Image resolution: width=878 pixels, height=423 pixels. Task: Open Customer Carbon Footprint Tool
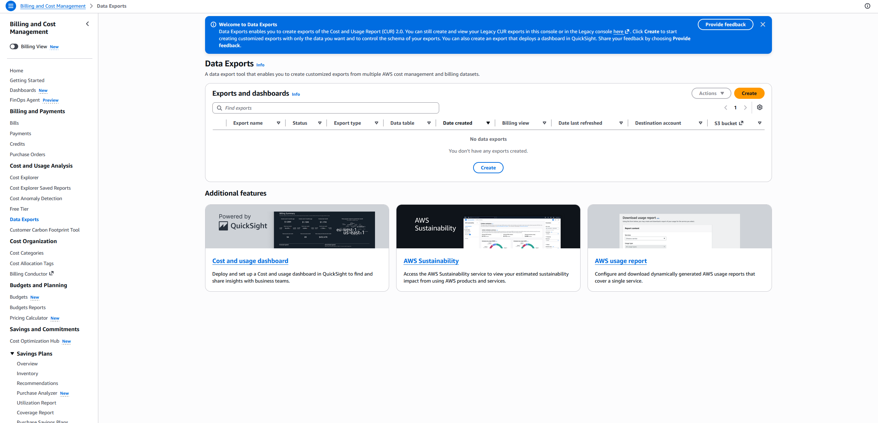tap(44, 230)
